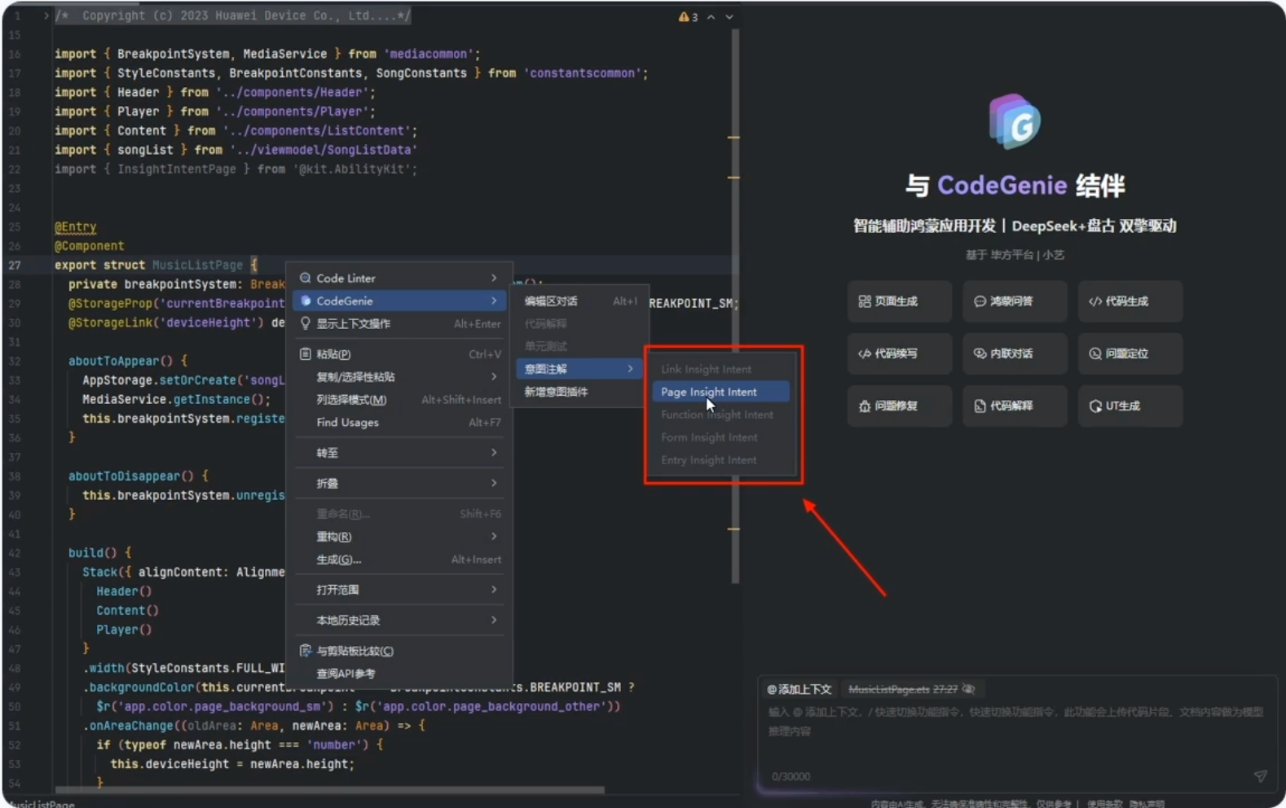The height and width of the screenshot is (808, 1286).
Task: Click the warning indicator showing 3 problems
Action: coord(689,16)
